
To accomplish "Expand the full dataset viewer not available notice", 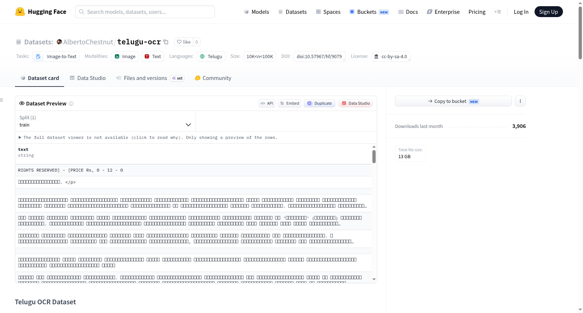I will click(148, 137).
